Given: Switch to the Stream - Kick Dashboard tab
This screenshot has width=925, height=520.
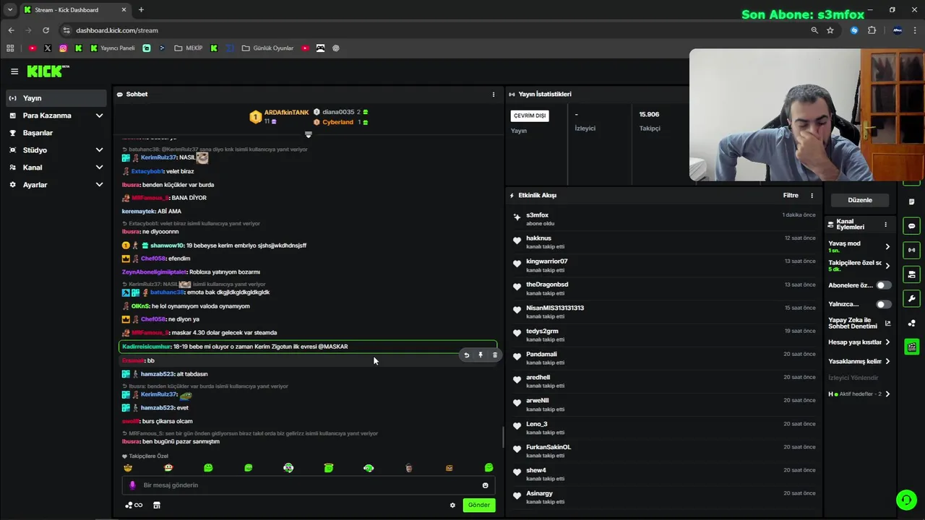Looking at the screenshot, I should 74,10.
